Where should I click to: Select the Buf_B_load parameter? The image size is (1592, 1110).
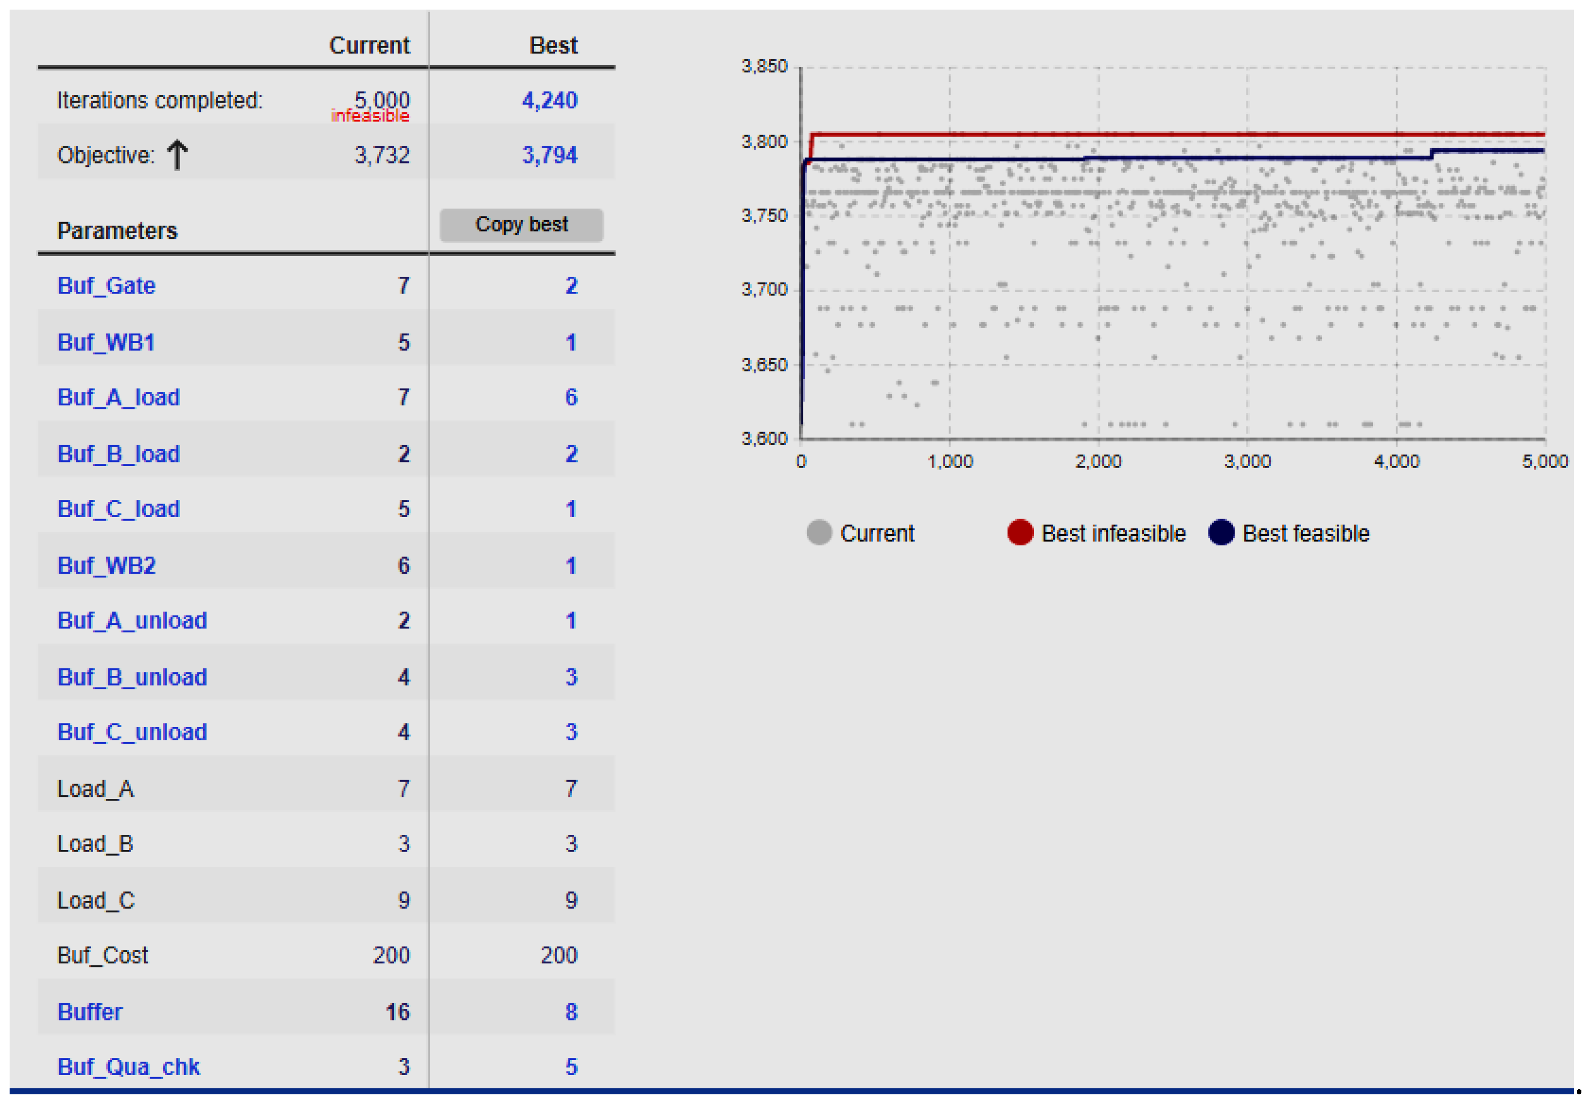[118, 454]
